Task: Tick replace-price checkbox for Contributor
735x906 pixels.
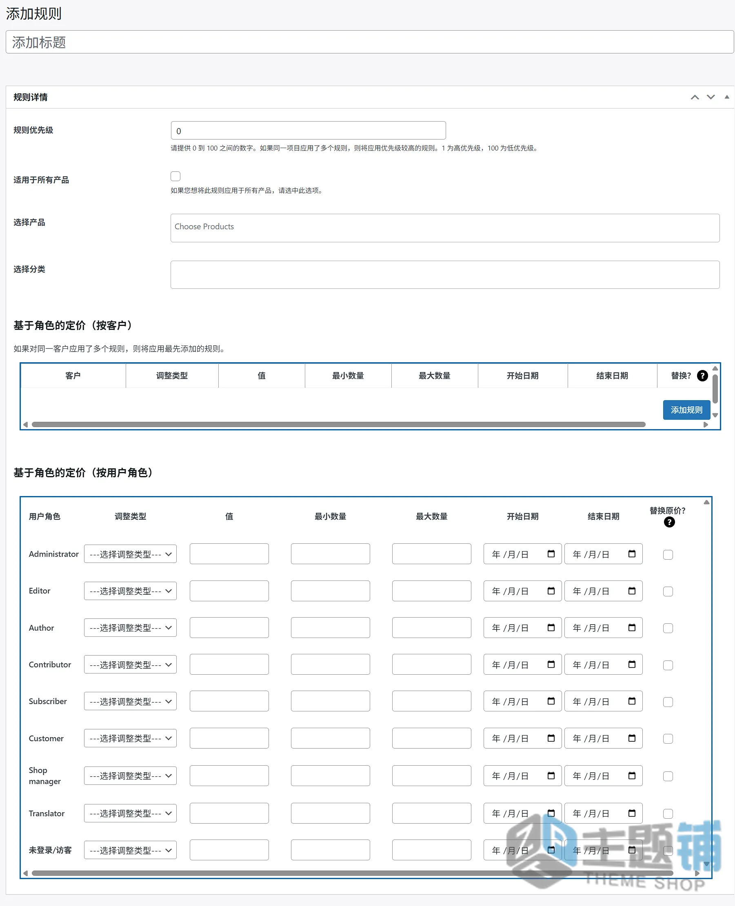Action: click(x=668, y=665)
